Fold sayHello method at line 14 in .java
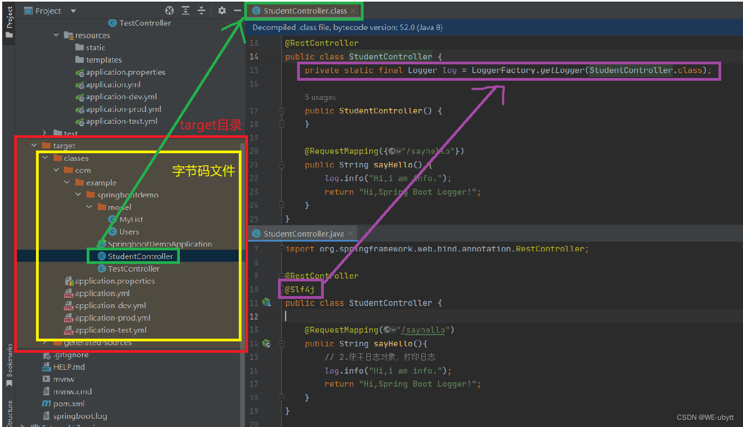The image size is (743, 427). click(282, 344)
